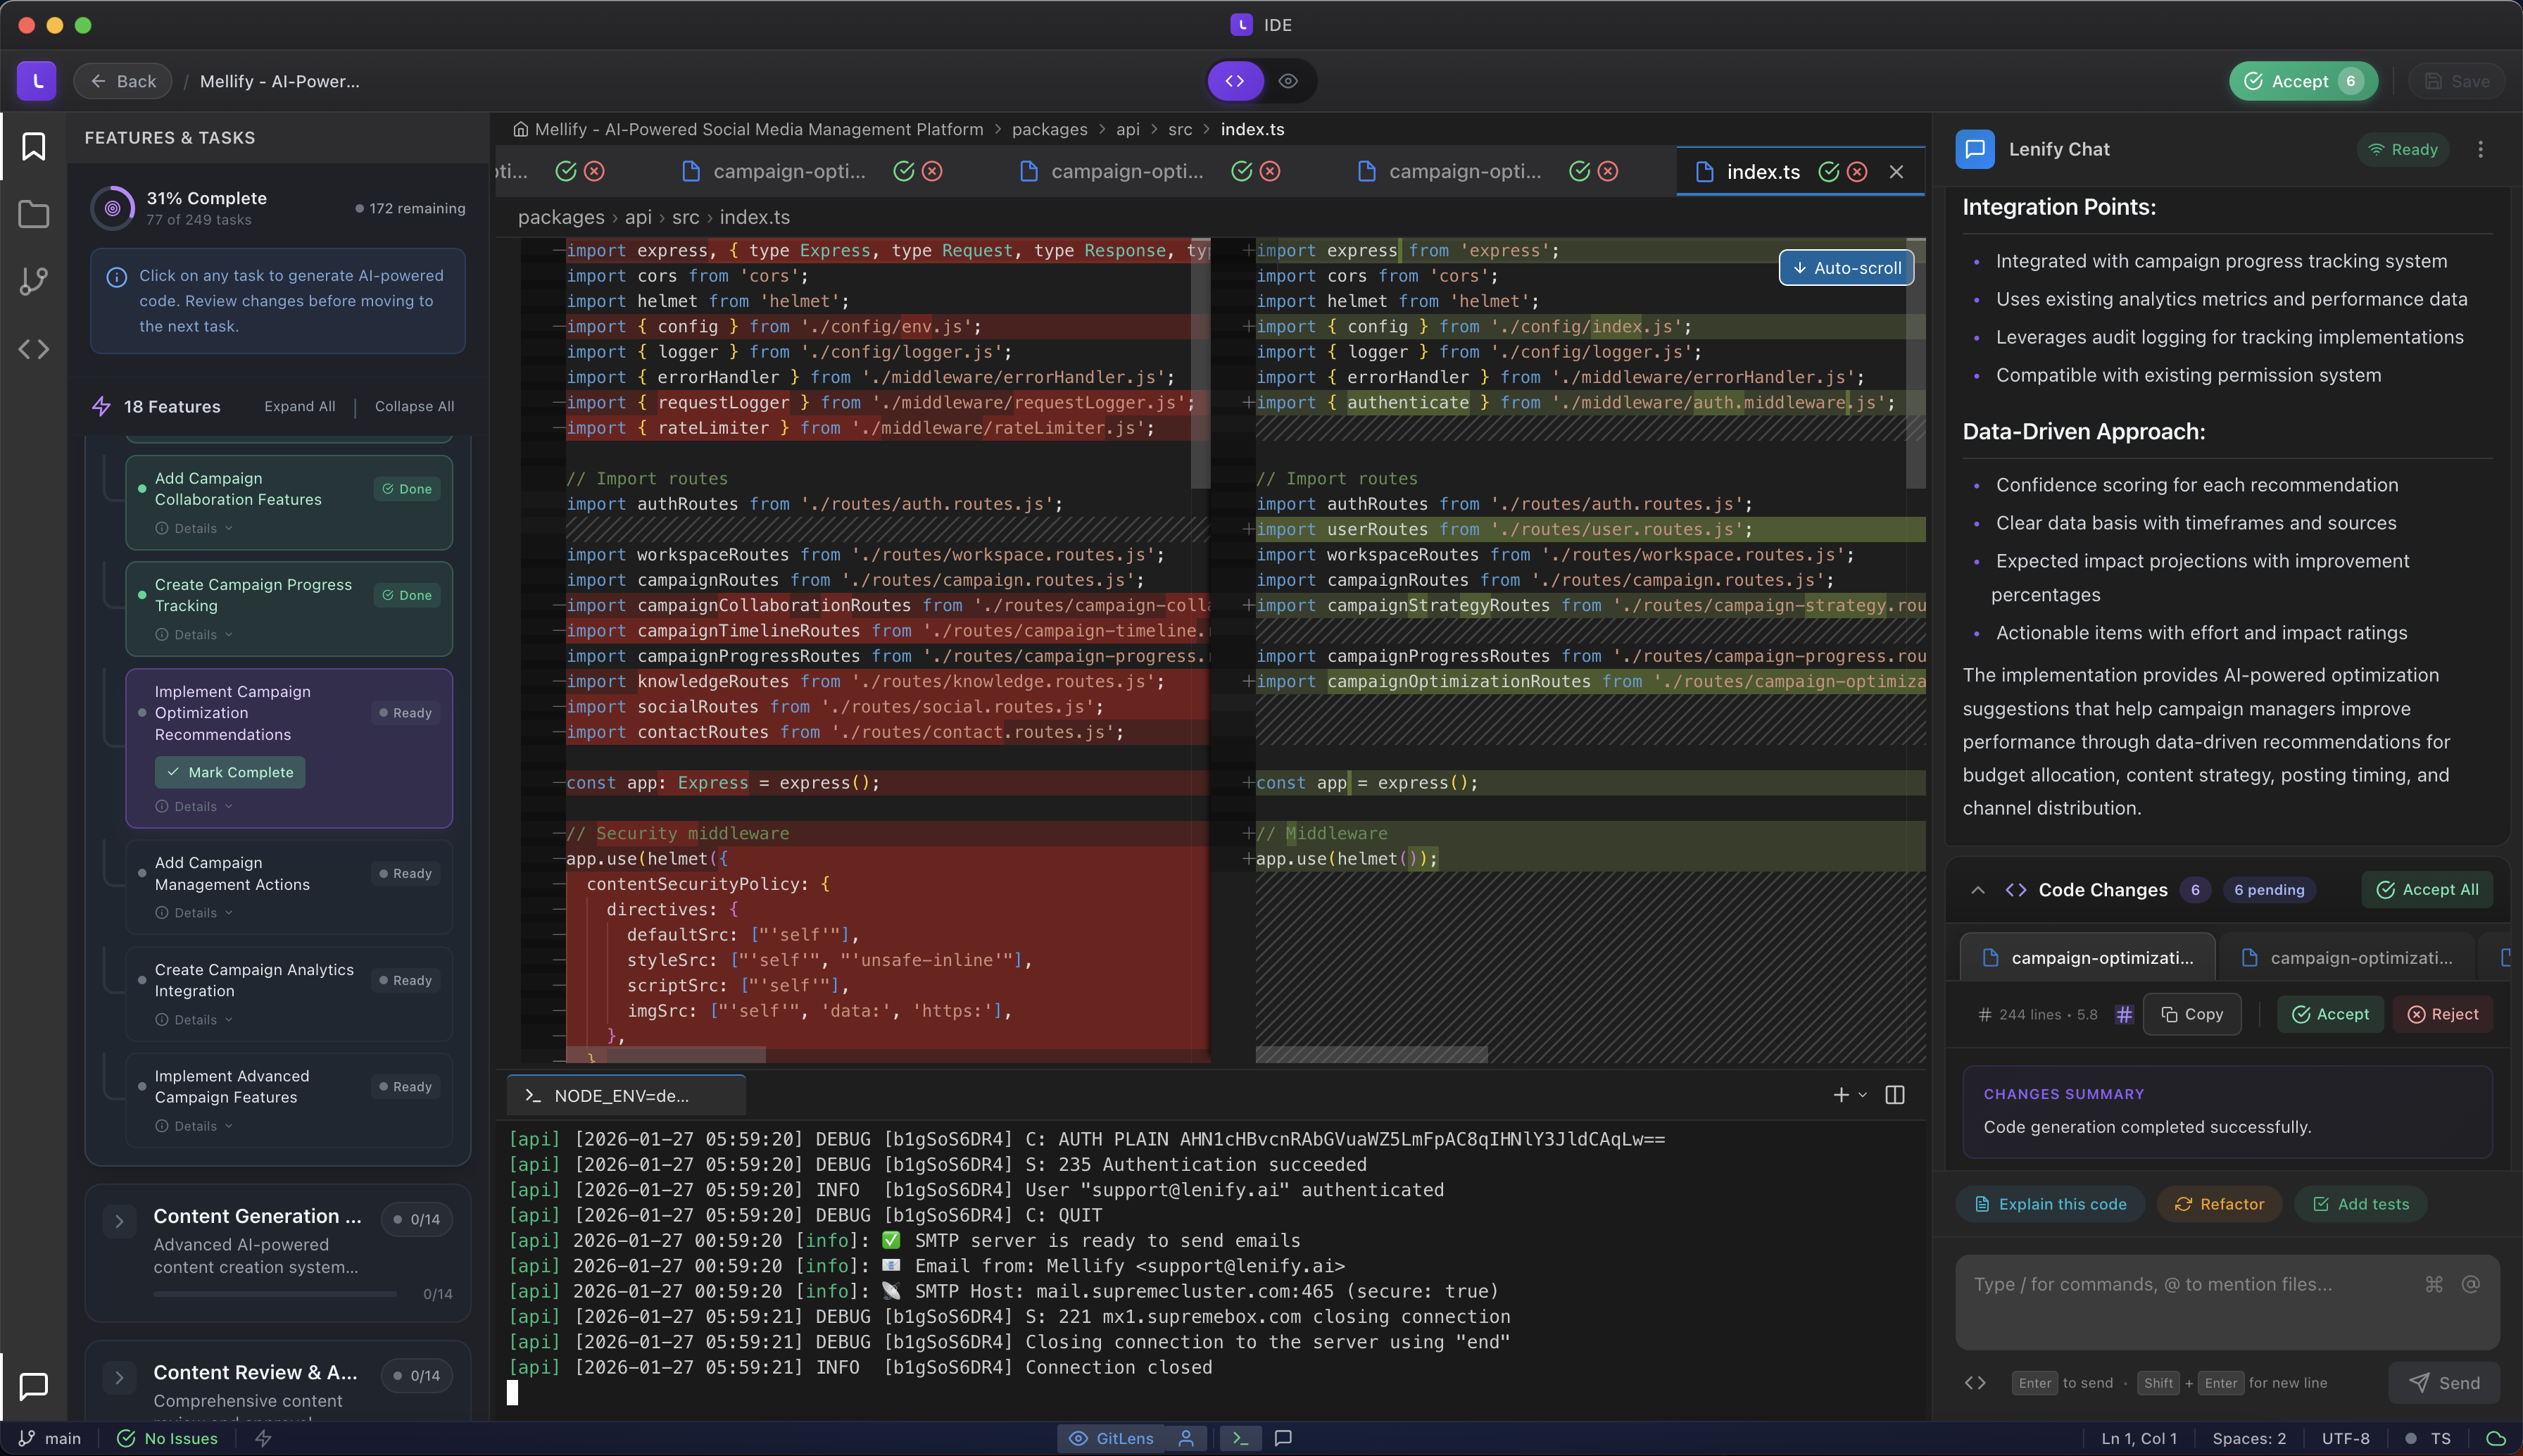Toggle to preview mode with eye icon

point(1288,81)
